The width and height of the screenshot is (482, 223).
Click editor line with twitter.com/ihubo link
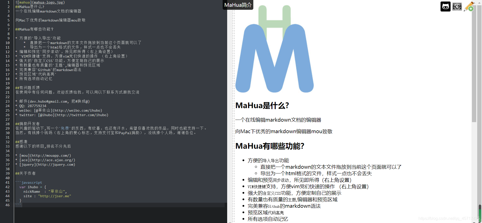62,115
